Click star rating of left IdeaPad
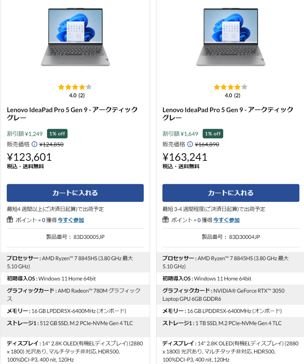Image resolution: width=304 pixels, height=364 pixels. pos(75,87)
